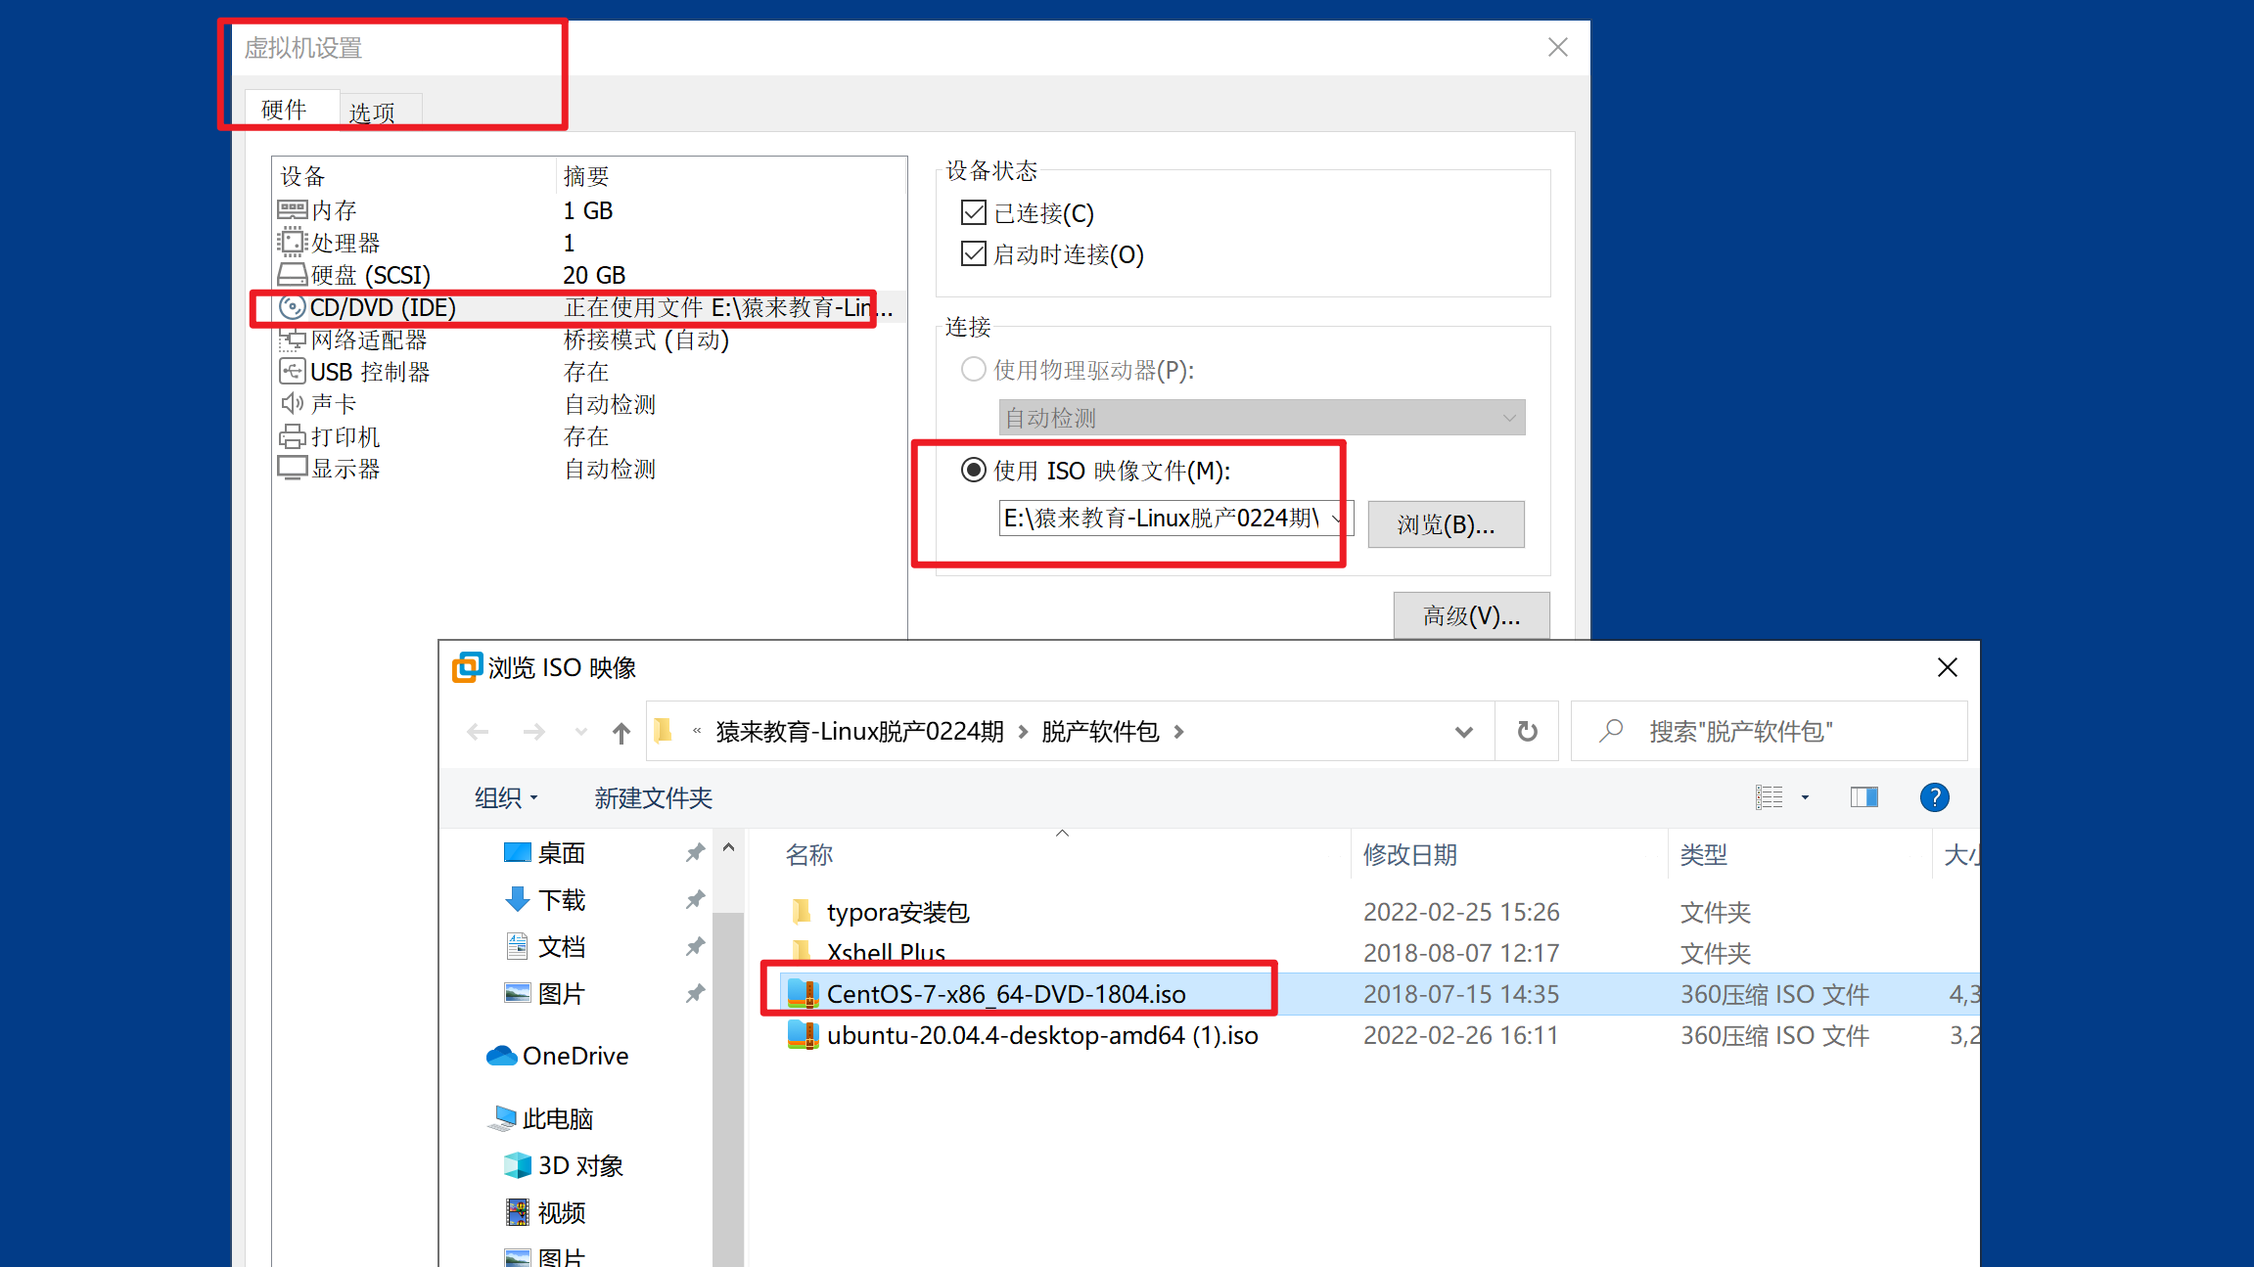The height and width of the screenshot is (1267, 2254).
Task: Close the 虚拟机设置 window
Action: click(x=1558, y=47)
